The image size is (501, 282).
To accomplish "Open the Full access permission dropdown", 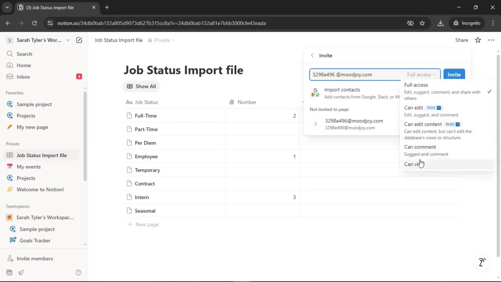I will coord(421,75).
